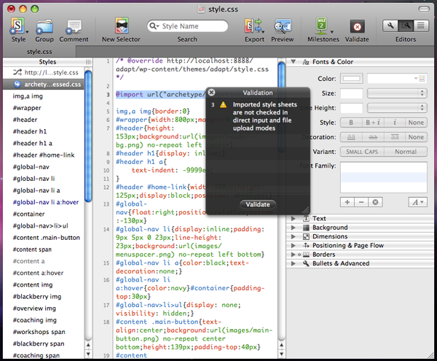This screenshot has width=437, height=361.
Task: Switch to the combined editor view
Action: point(406,26)
